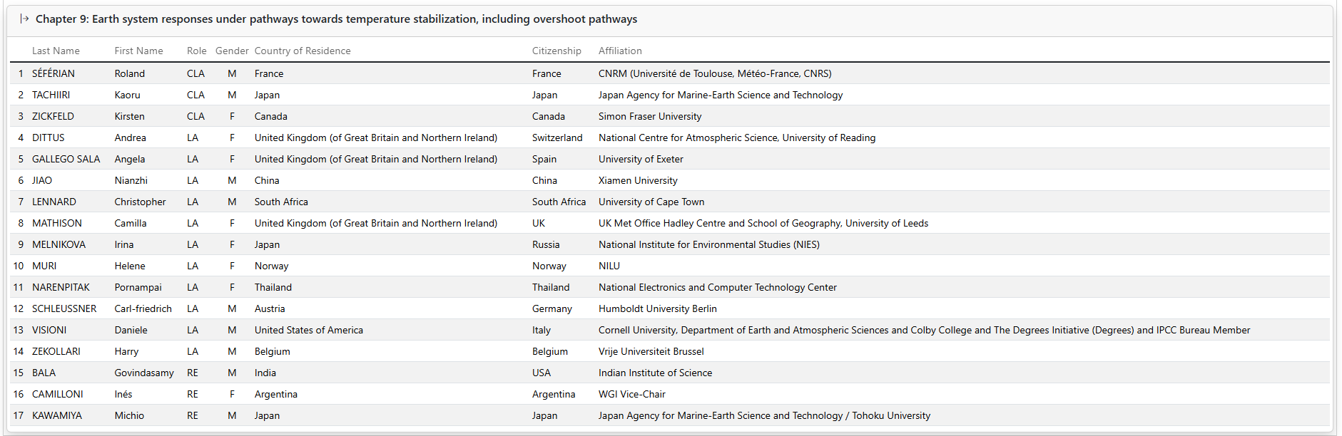This screenshot has height=436, width=1342.
Task: Click first name Camilla
Action: [x=131, y=223]
